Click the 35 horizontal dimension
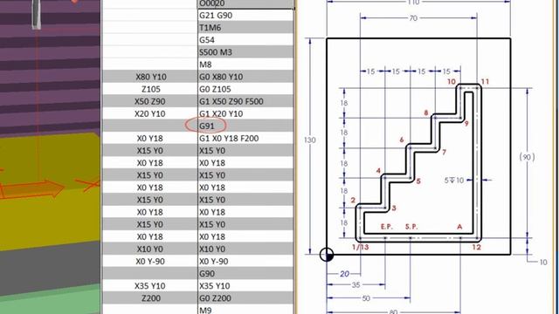 [x=356, y=285]
